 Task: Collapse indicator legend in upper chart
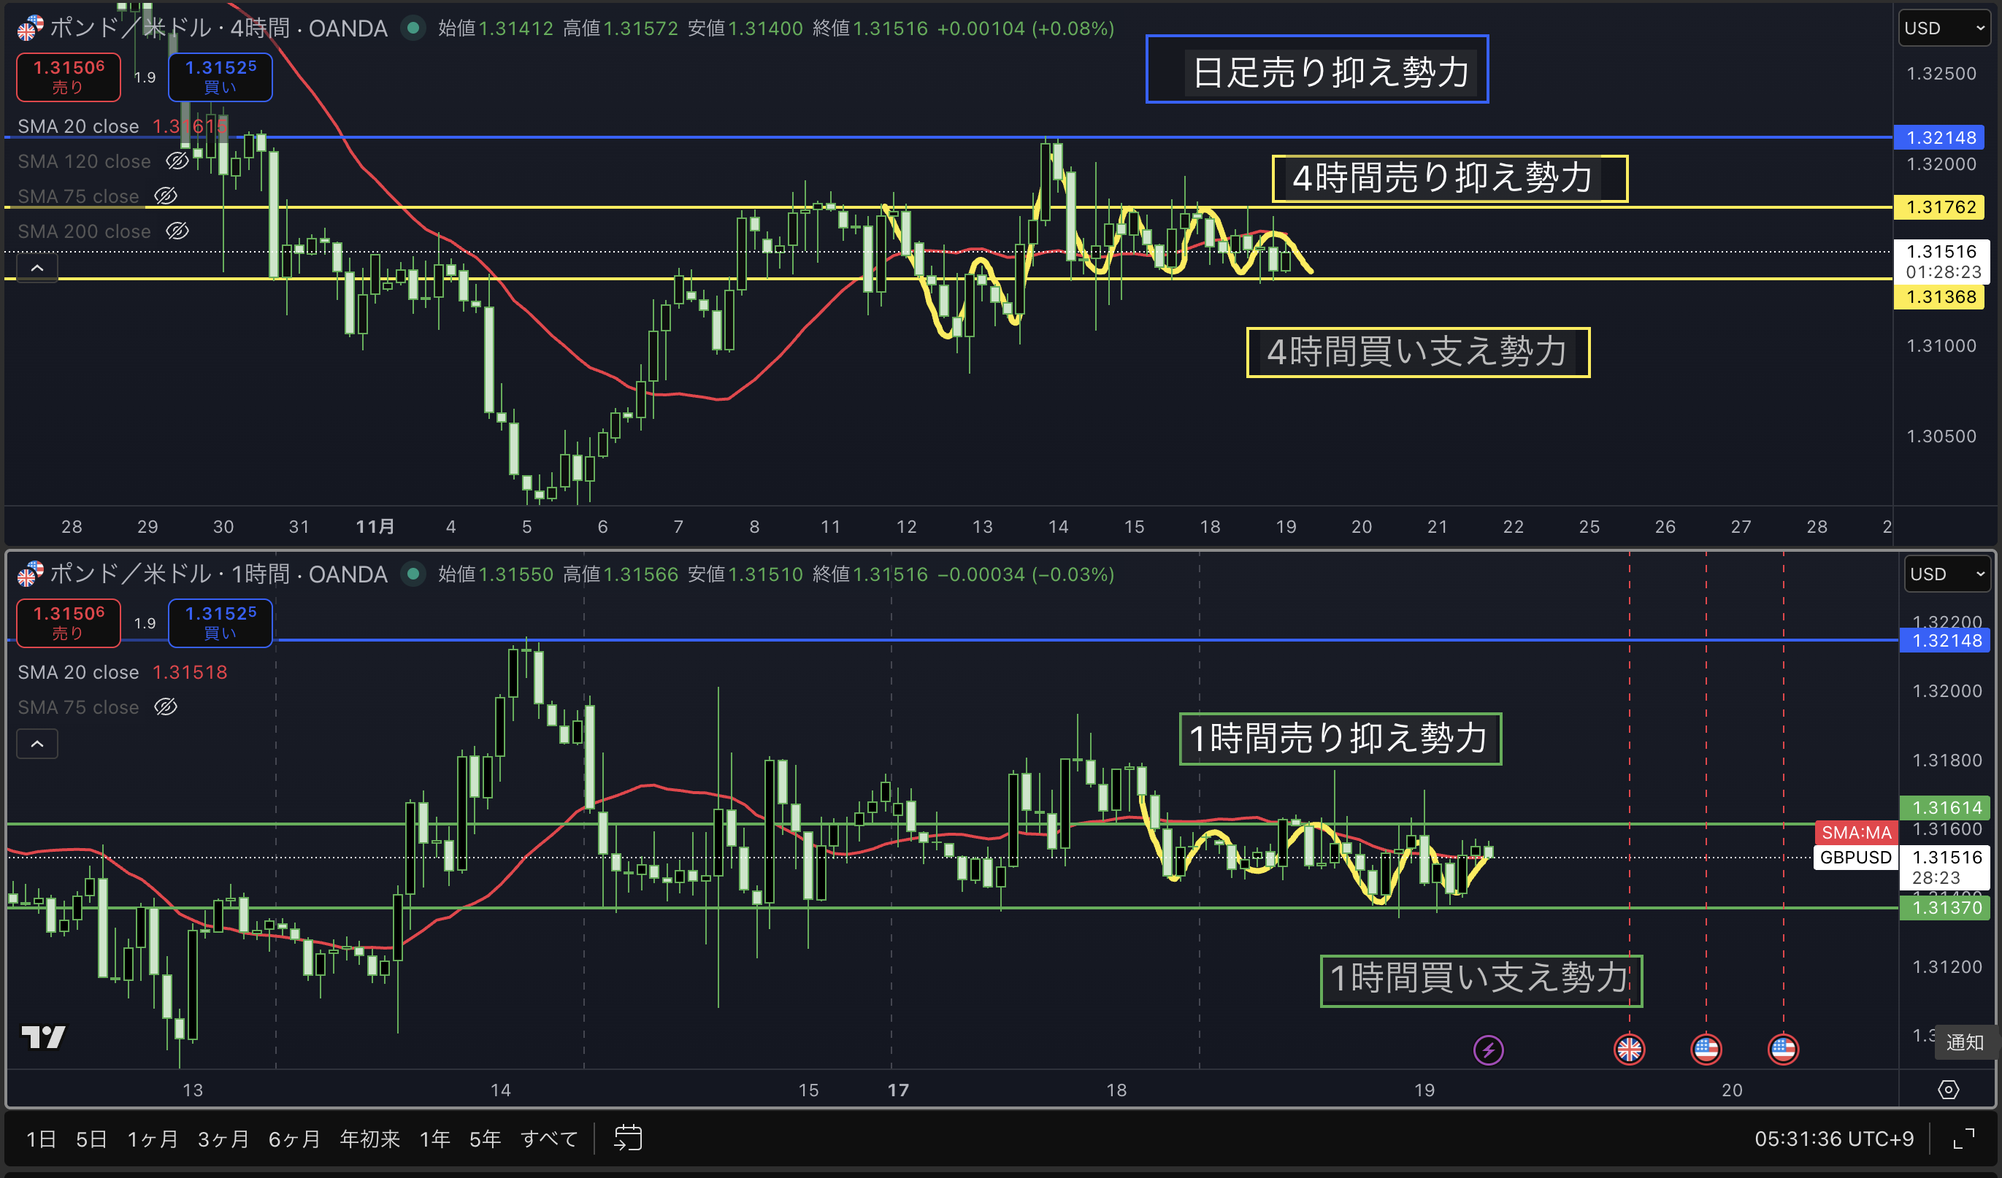[x=37, y=269]
